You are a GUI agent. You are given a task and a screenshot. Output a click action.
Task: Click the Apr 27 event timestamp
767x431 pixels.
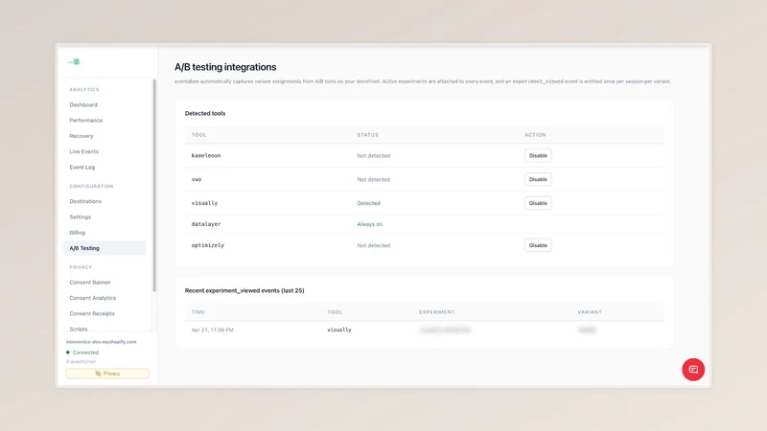click(x=212, y=329)
